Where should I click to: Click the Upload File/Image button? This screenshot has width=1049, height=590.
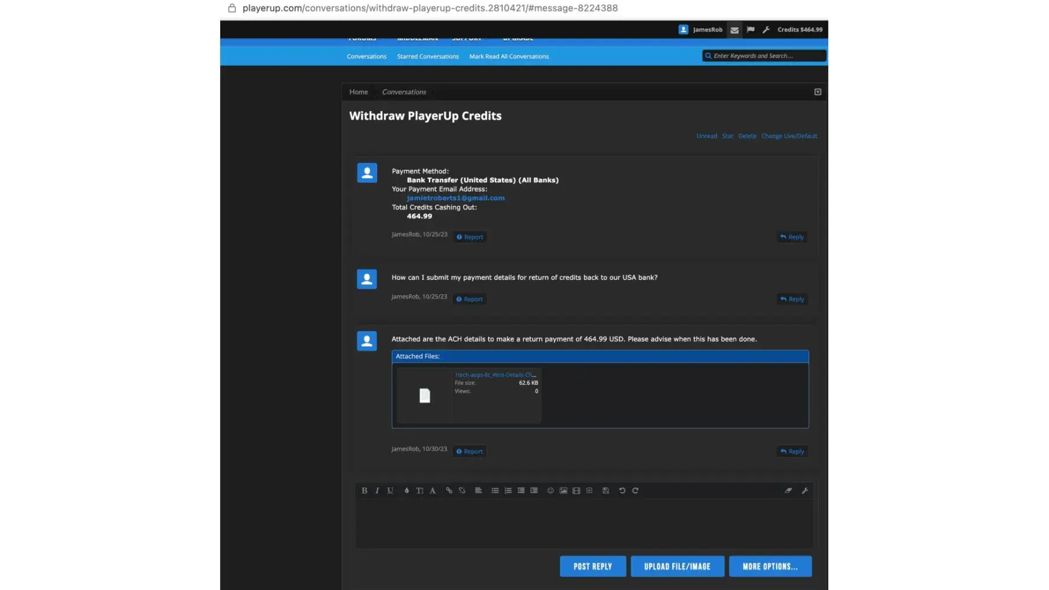[677, 566]
